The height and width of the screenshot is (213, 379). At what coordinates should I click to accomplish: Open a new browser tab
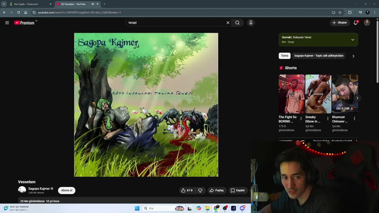click(105, 4)
